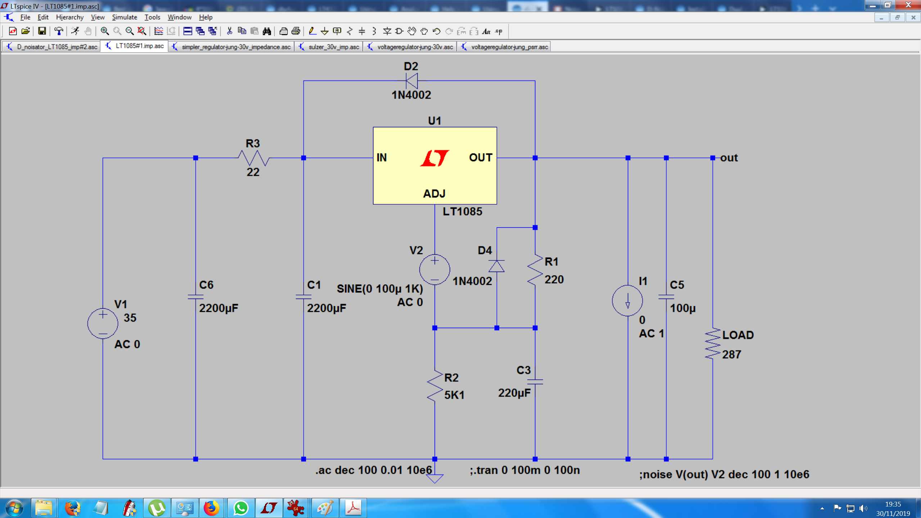
Task: Open the Help menu
Action: [x=205, y=17]
